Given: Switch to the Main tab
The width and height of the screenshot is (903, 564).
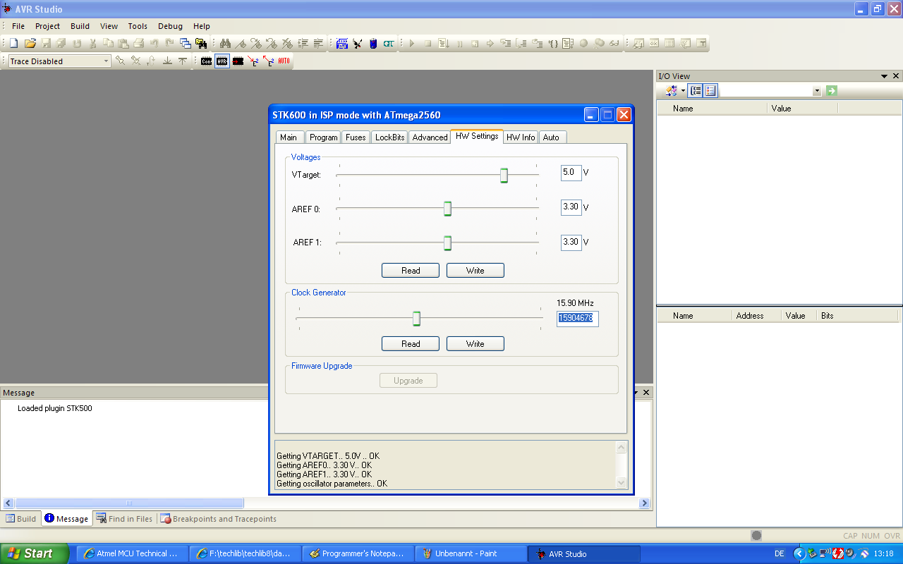Looking at the screenshot, I should (289, 137).
